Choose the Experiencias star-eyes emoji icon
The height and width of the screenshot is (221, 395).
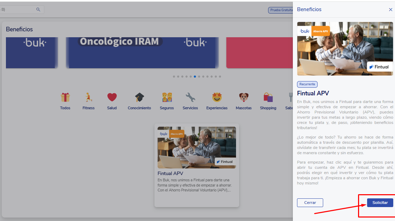(217, 97)
